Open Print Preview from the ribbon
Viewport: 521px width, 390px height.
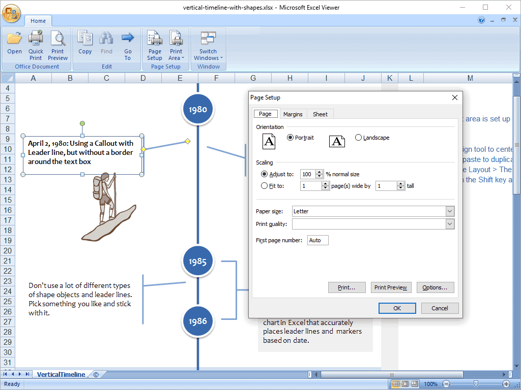(x=57, y=39)
